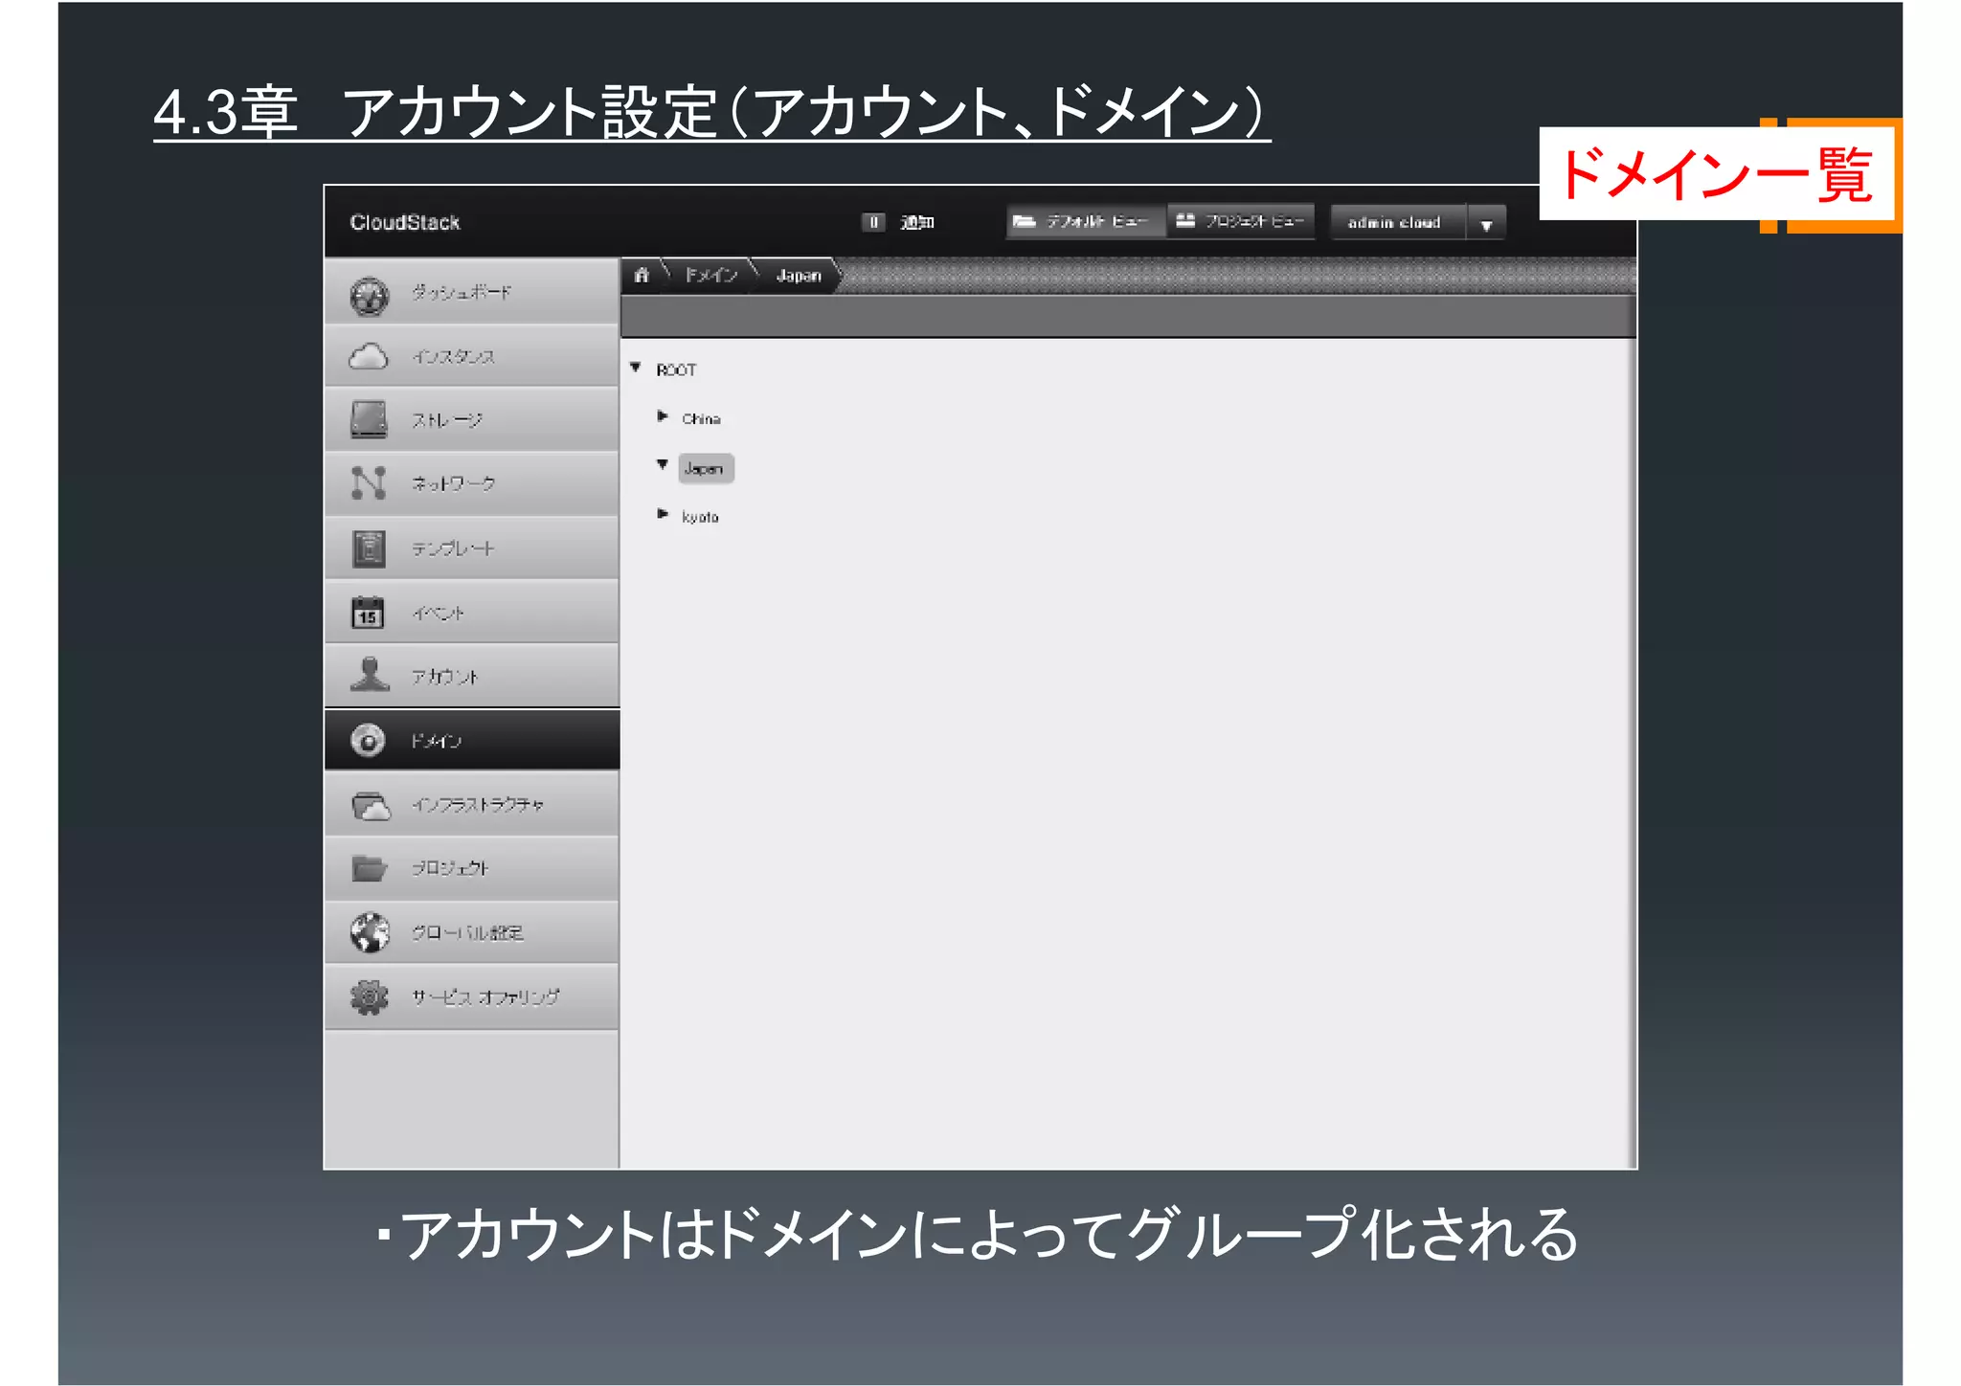This screenshot has width=1961, height=1386.
Task: Select kyoto domain in tree
Action: (700, 517)
